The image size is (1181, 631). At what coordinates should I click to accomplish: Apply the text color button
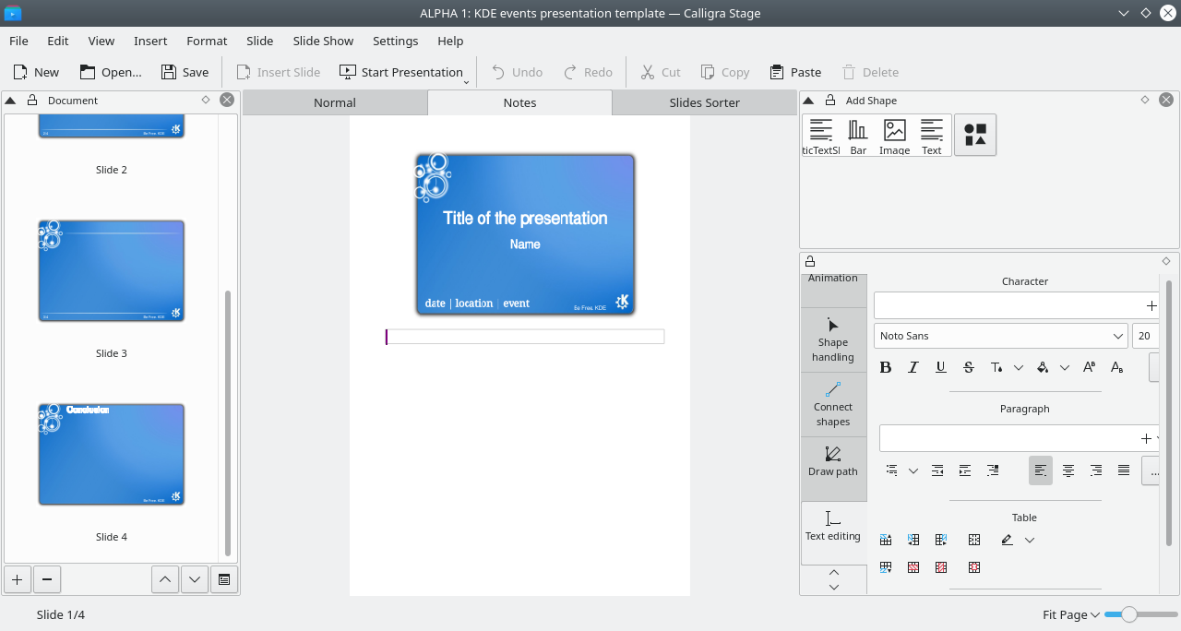tap(996, 367)
